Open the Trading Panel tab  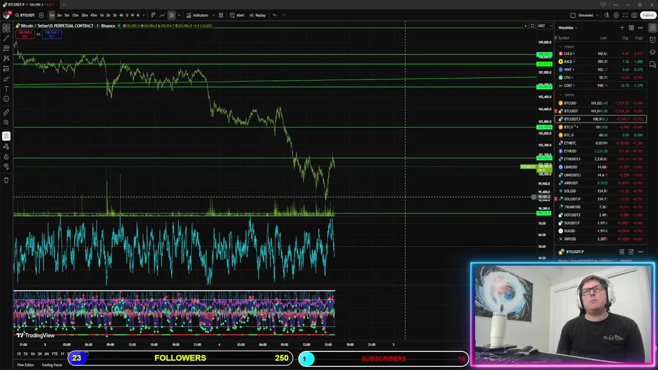coord(51,365)
